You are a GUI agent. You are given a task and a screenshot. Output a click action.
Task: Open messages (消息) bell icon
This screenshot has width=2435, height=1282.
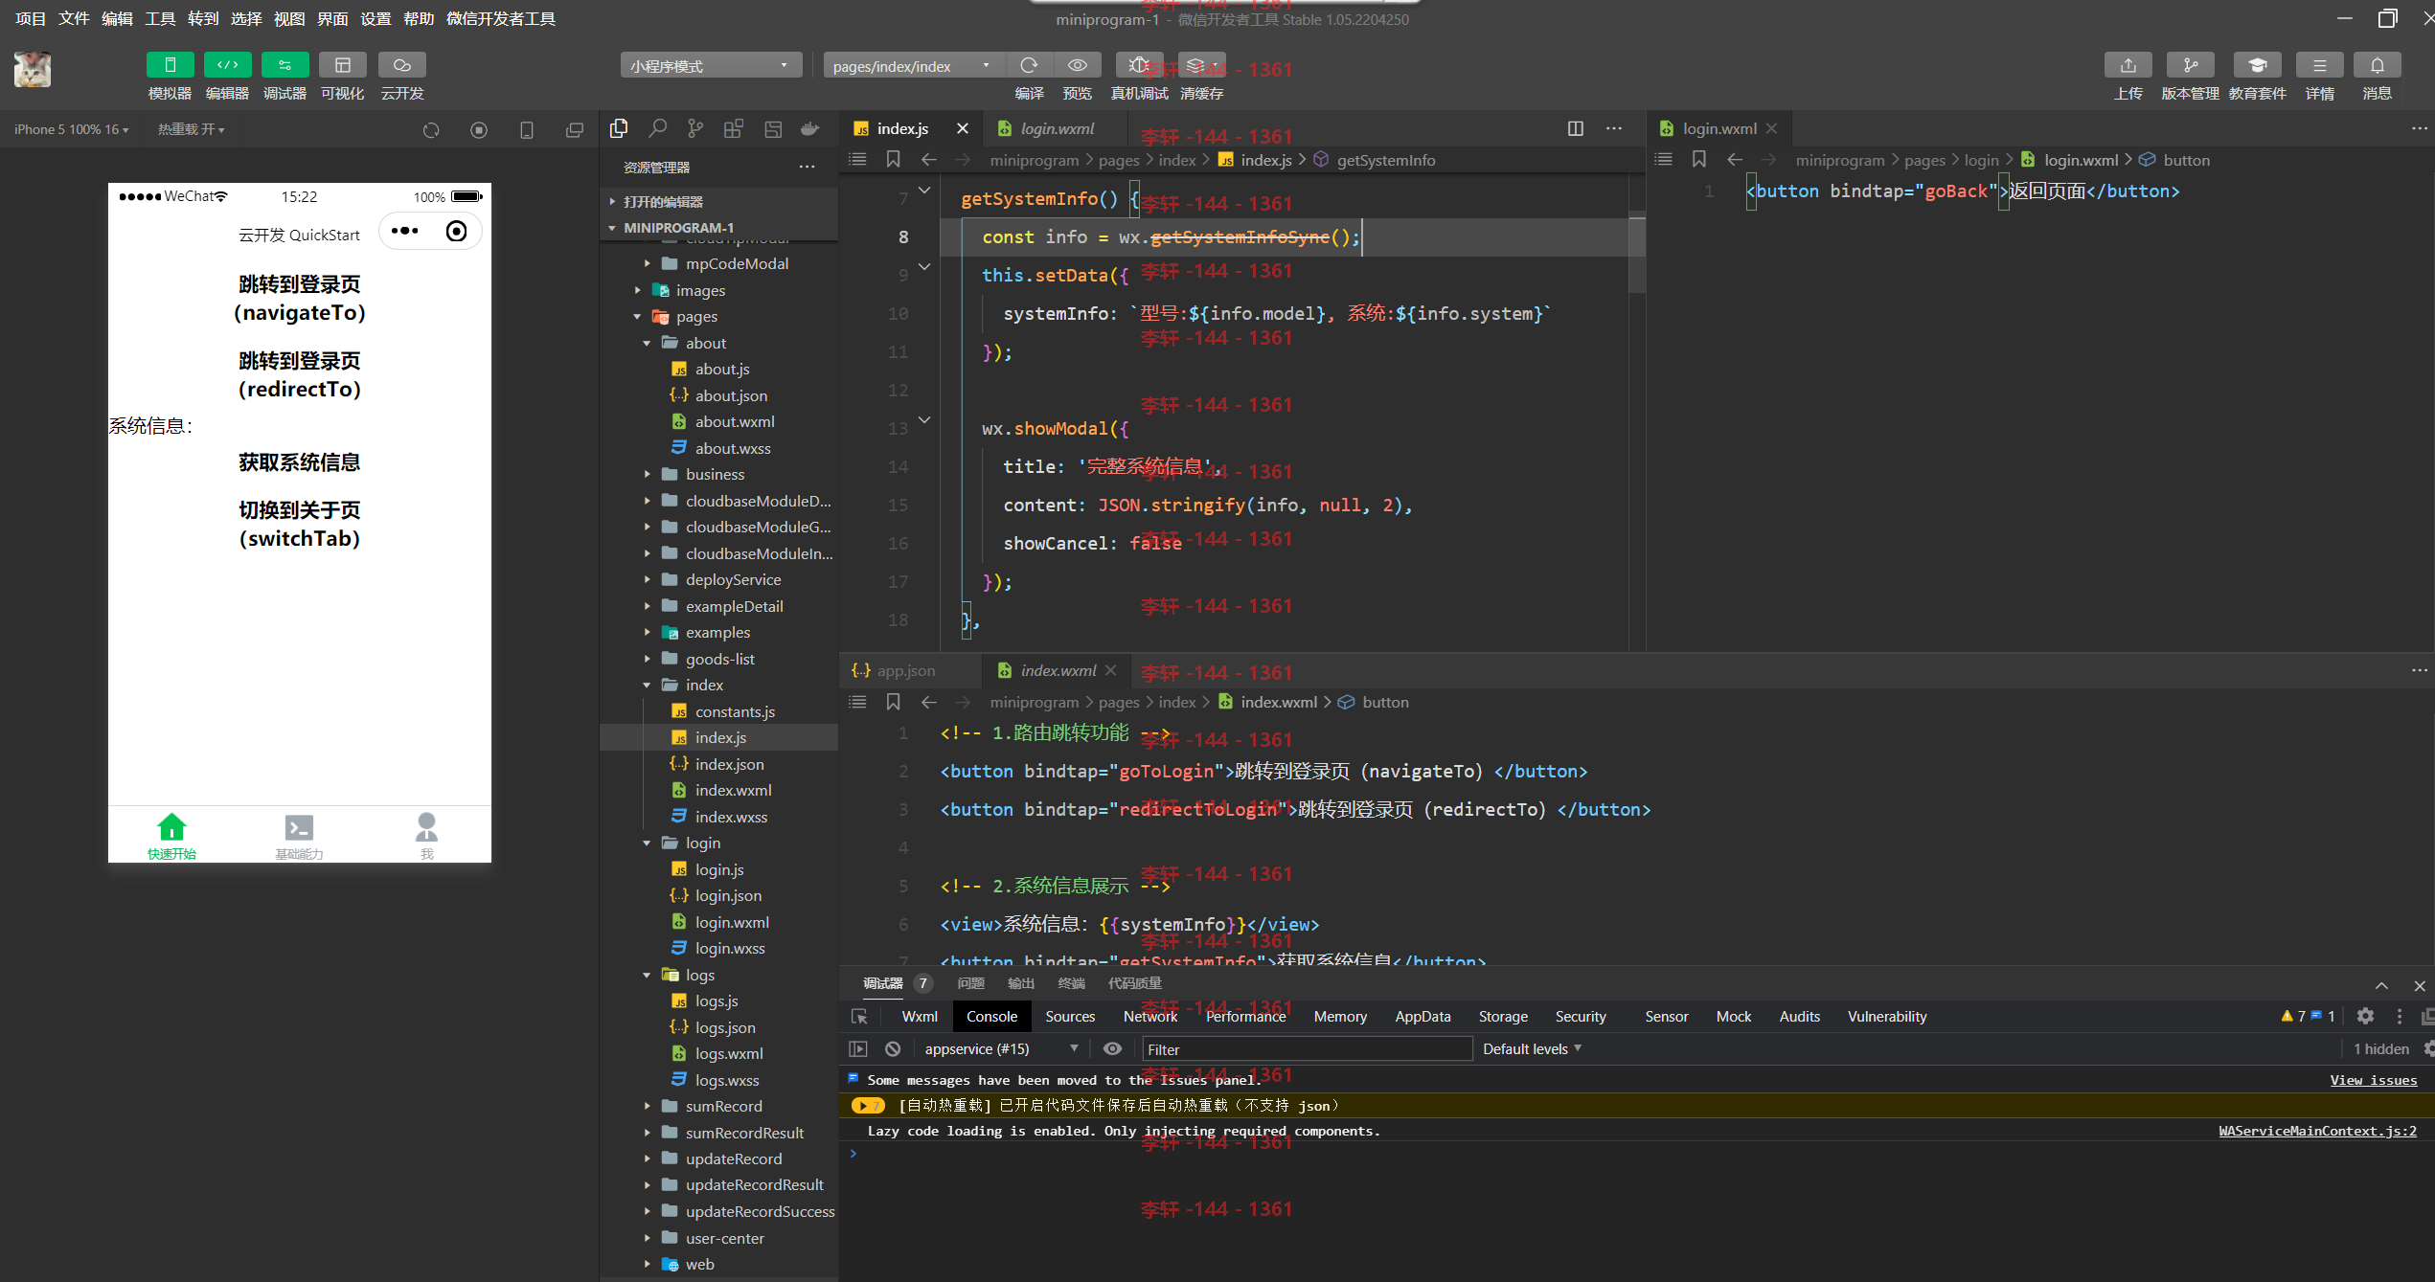(2377, 65)
